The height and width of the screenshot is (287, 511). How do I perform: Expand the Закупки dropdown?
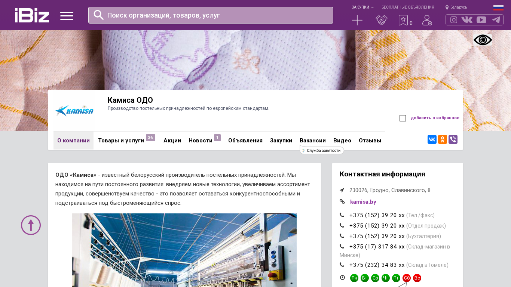362,7
